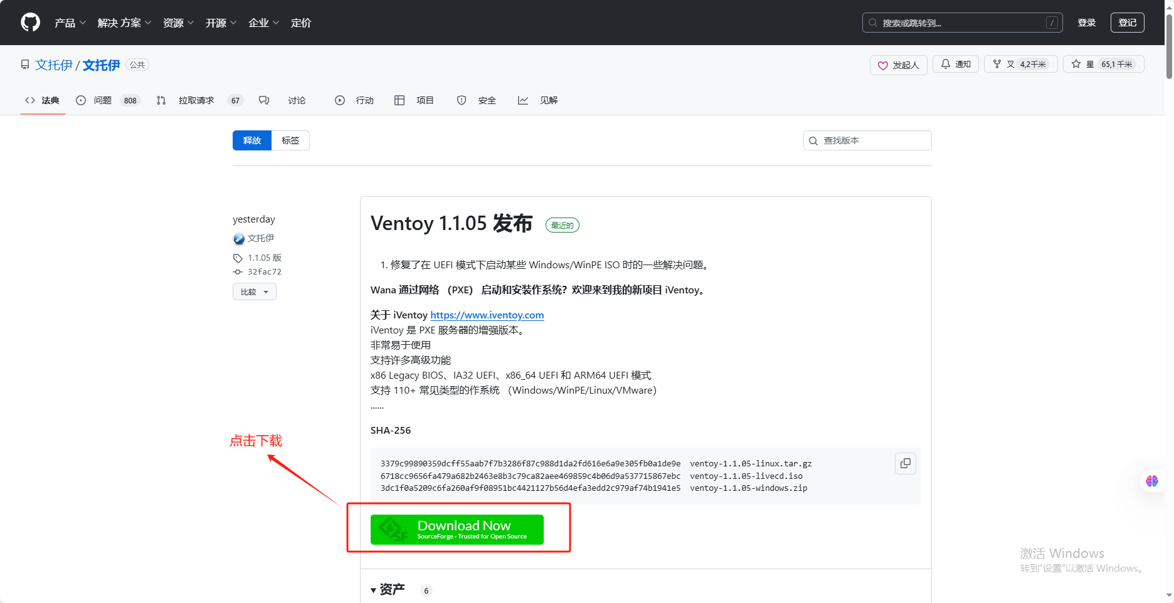Open notifications via the bell icon
The width and height of the screenshot is (1174, 603).
point(946,64)
